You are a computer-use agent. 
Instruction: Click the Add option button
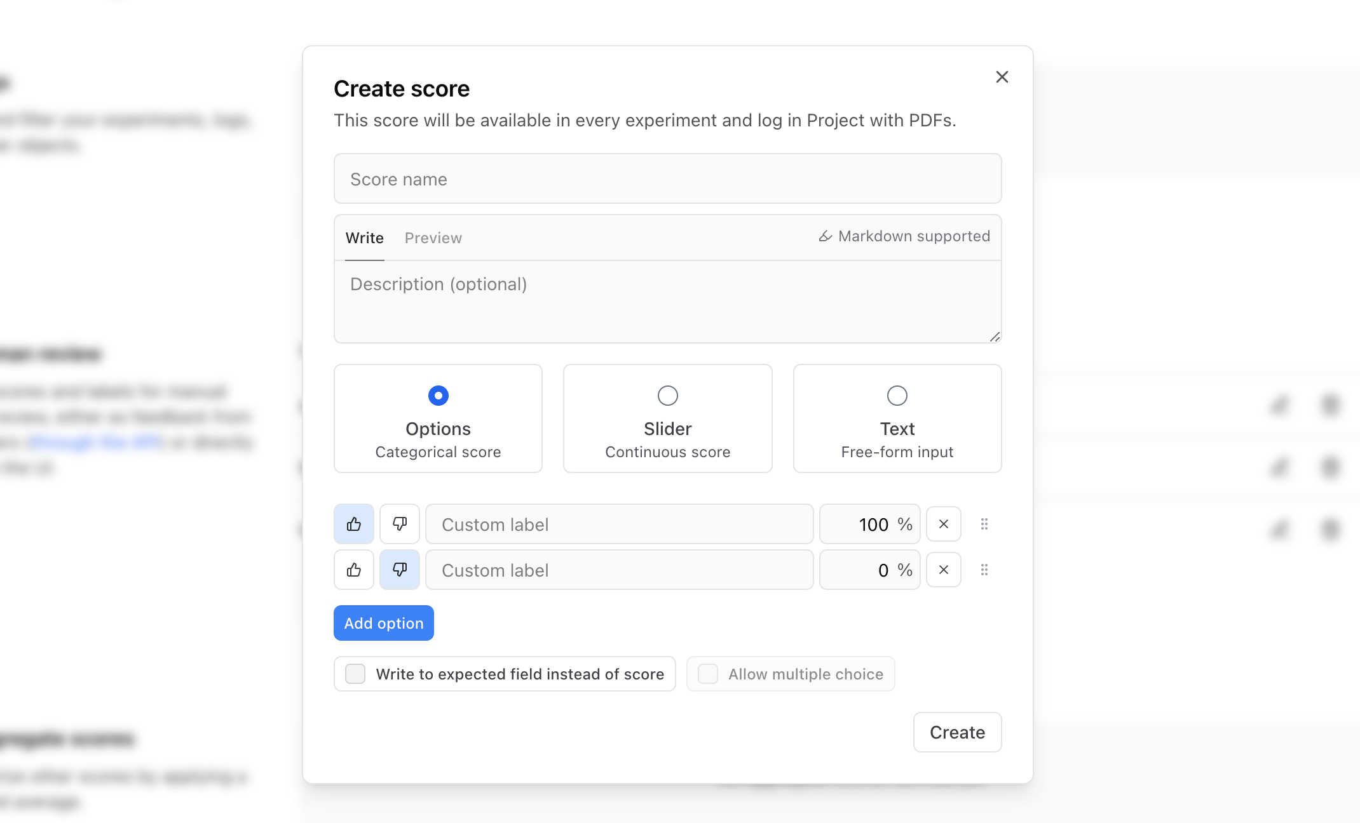[x=383, y=623]
